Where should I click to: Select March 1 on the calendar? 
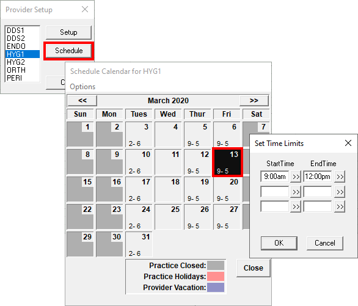[80, 134]
